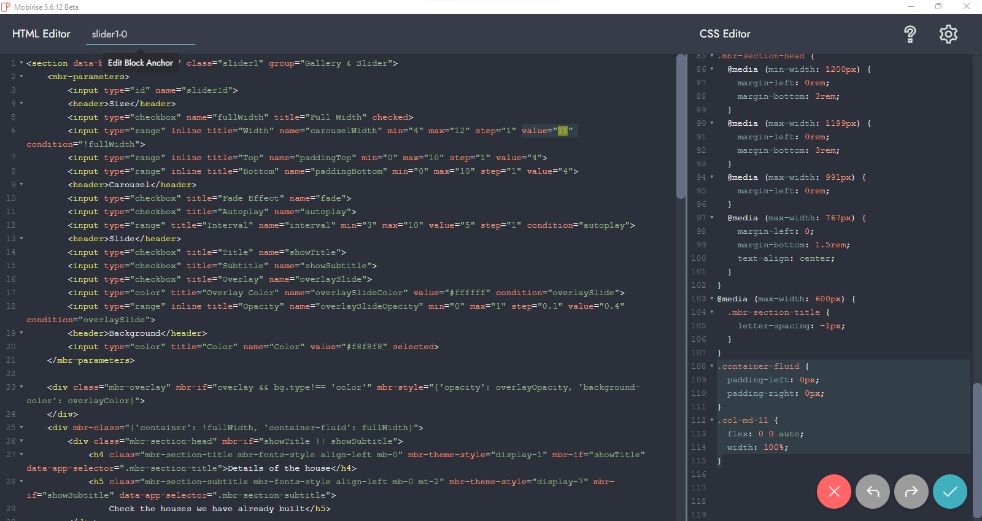Click the highlighted value 11 in carouselWidth
This screenshot has height=521, width=982.
pos(562,131)
